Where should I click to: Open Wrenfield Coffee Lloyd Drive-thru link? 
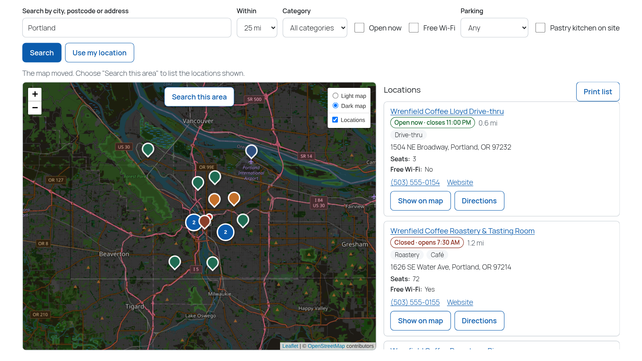tap(447, 112)
